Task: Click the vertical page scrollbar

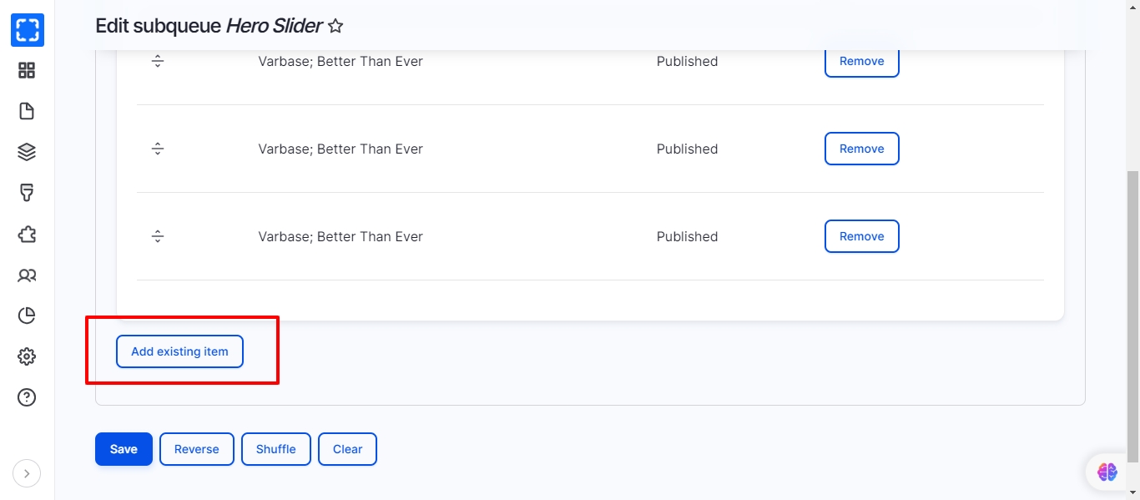Action: pos(1132,317)
